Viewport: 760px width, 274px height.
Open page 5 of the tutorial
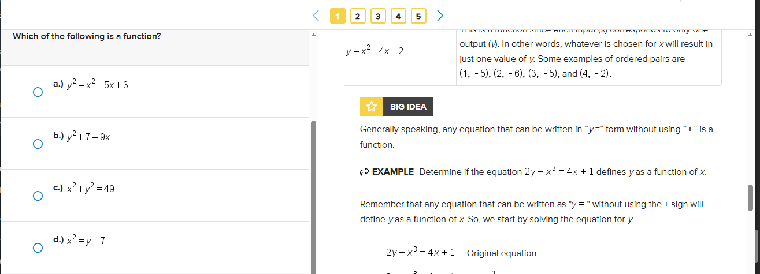tap(418, 16)
